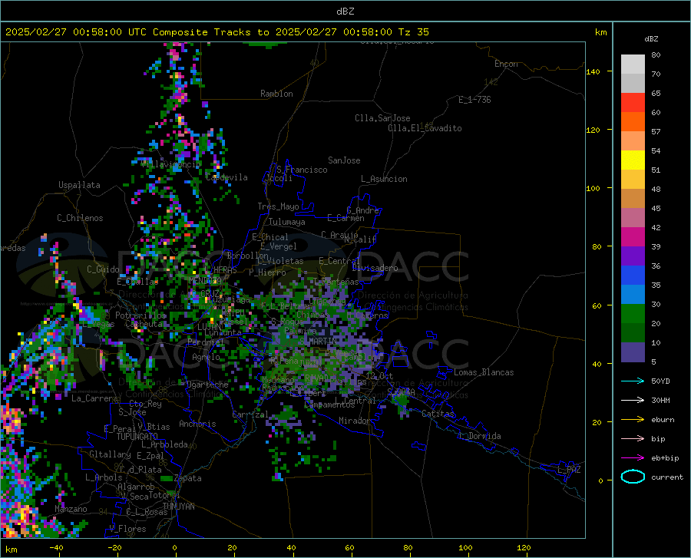Click the Uspallata place label
The width and height of the screenshot is (691, 558).
[x=79, y=185]
